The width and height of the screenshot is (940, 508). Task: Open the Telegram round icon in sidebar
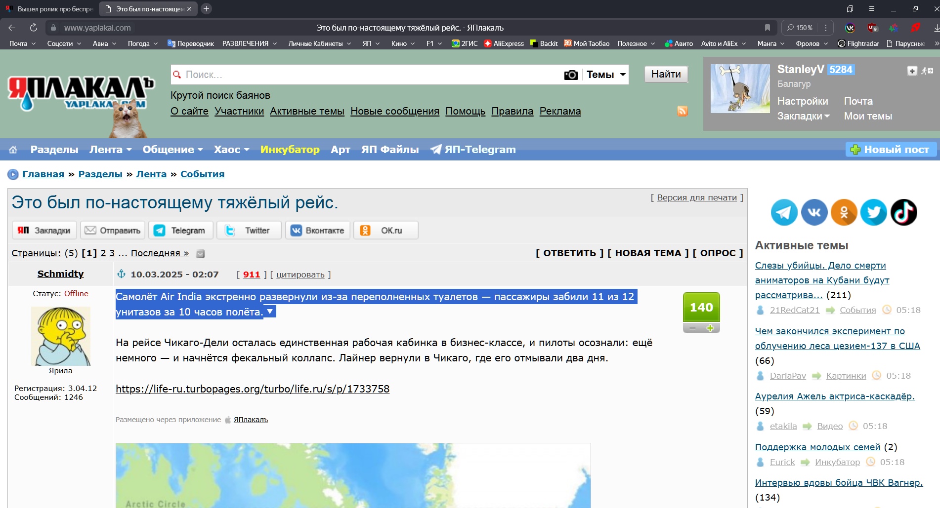tap(784, 212)
